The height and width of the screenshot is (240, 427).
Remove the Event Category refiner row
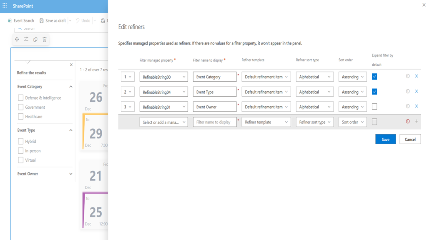(416, 76)
